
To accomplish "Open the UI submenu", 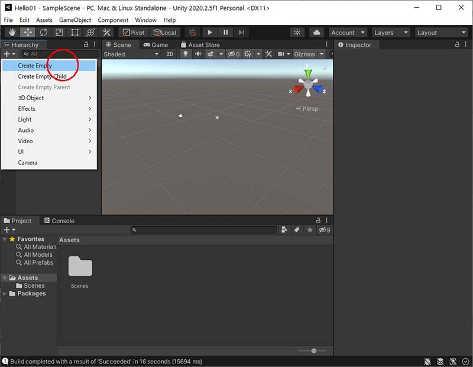I will 49,152.
